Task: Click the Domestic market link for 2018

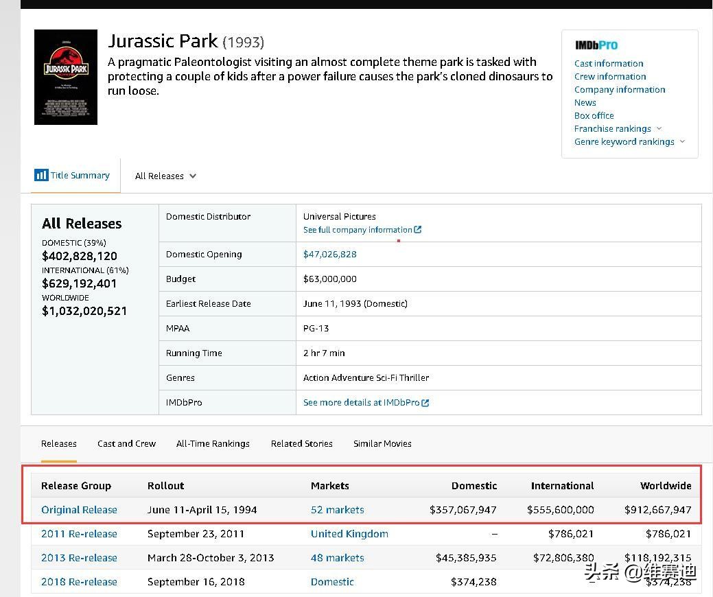Action: [332, 582]
